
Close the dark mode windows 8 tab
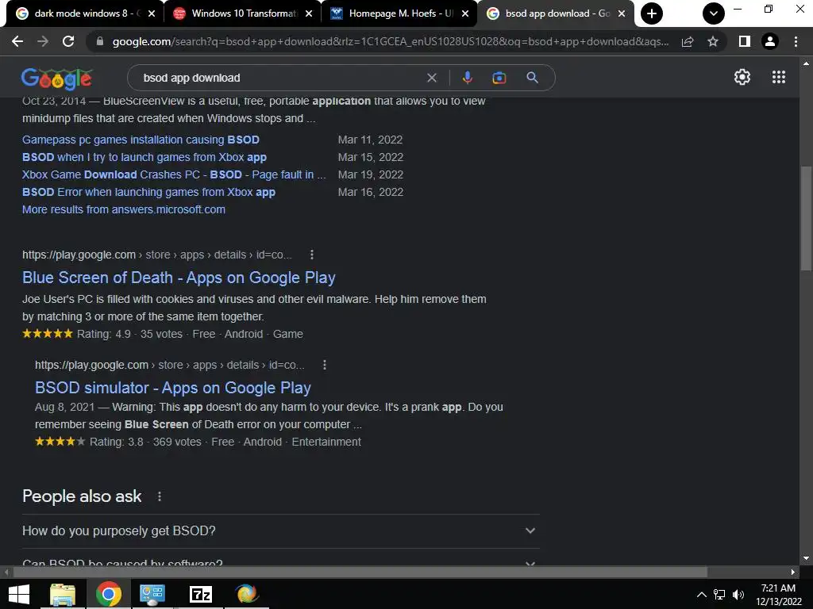[152, 13]
